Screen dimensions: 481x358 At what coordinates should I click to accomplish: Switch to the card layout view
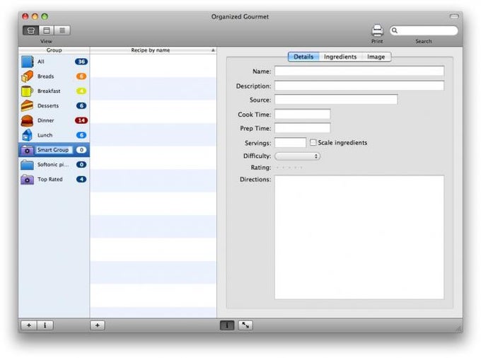point(47,30)
